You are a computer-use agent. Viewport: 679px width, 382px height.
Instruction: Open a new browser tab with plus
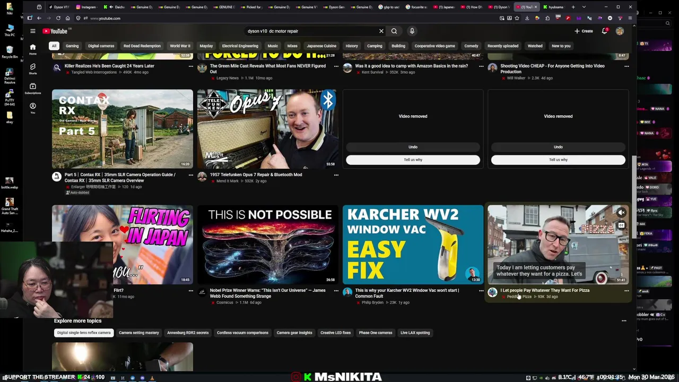pyautogui.click(x=573, y=7)
